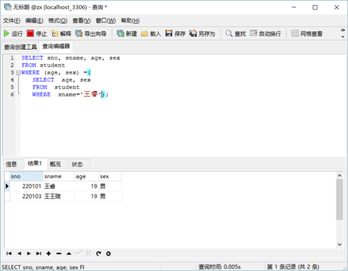Click the results vertical scrollbar down arrow
This screenshot has height=271, width=348.
[x=340, y=244]
